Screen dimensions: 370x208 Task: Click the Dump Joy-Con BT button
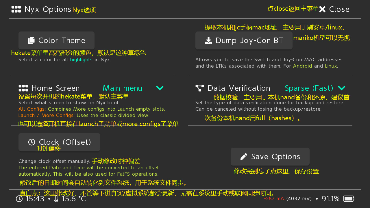[244, 40]
